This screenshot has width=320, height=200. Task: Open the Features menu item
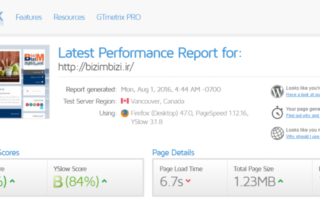pyautogui.click(x=29, y=17)
